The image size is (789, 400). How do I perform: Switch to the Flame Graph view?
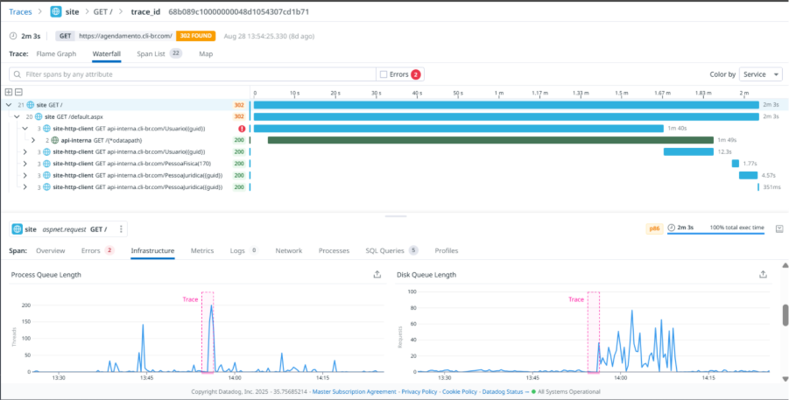56,53
